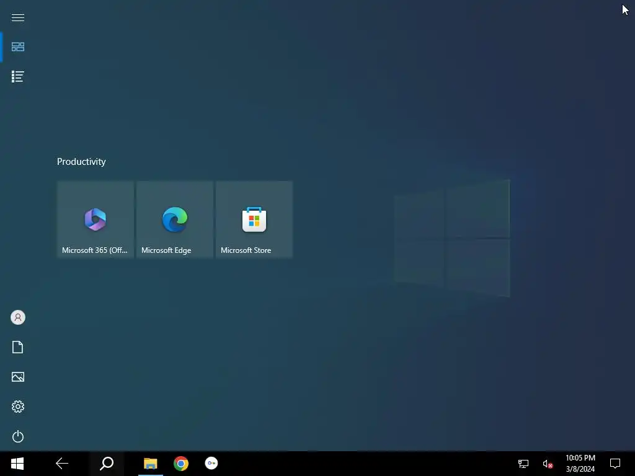The width and height of the screenshot is (635, 476).
Task: Open network status tray icon
Action: [523, 464]
